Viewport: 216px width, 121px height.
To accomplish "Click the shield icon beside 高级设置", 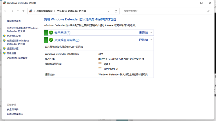I will click(4, 53).
